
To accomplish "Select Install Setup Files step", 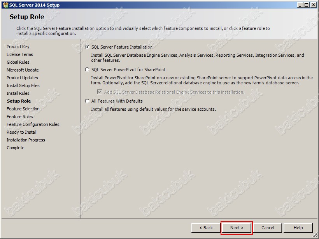I will [23, 85].
